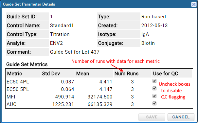The width and height of the screenshot is (198, 123).
Task: Click the Isotype: label
Action: pos(107,34)
